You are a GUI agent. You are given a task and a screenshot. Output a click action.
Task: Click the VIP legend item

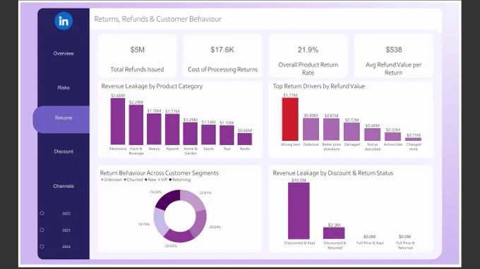click(163, 180)
